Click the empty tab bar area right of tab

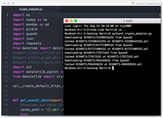click(x=108, y=9)
